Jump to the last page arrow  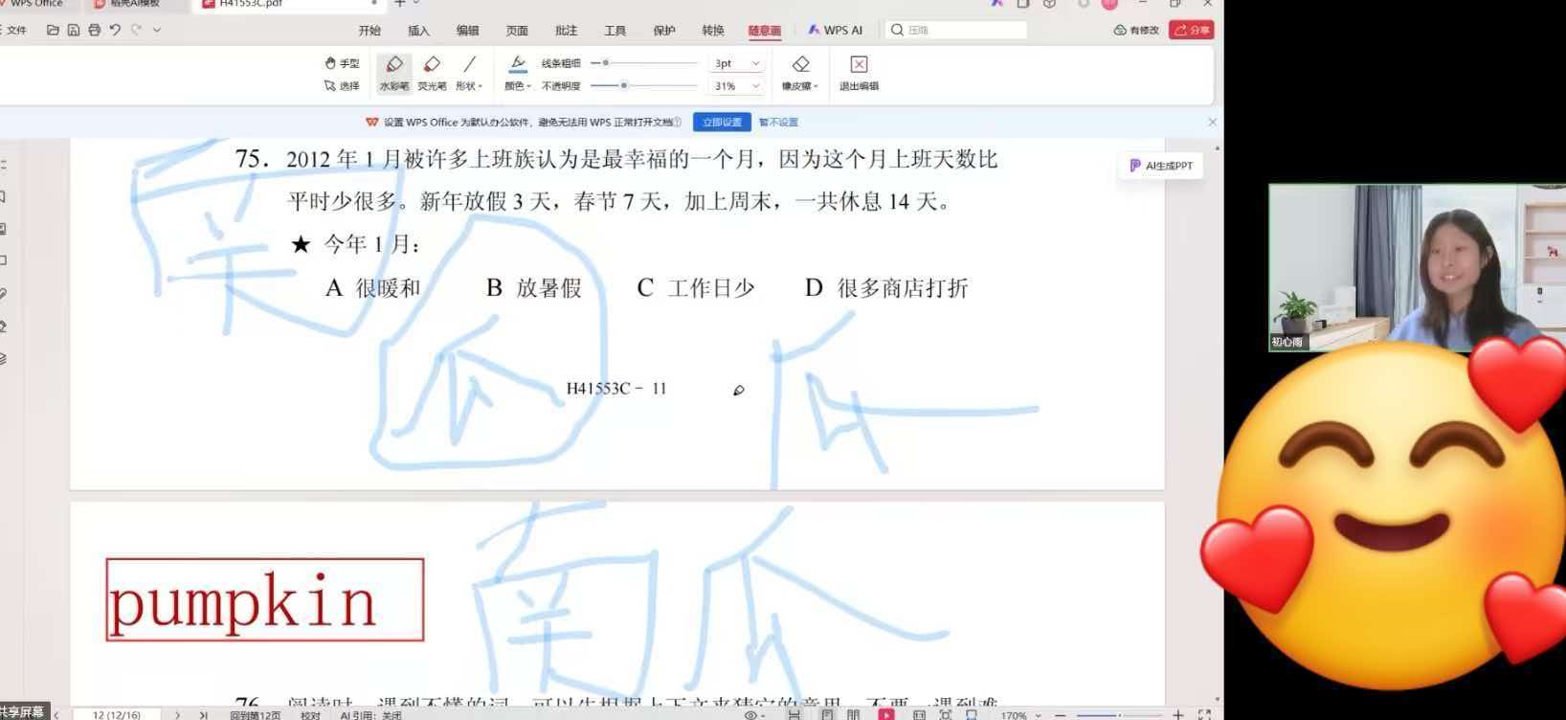(x=203, y=714)
